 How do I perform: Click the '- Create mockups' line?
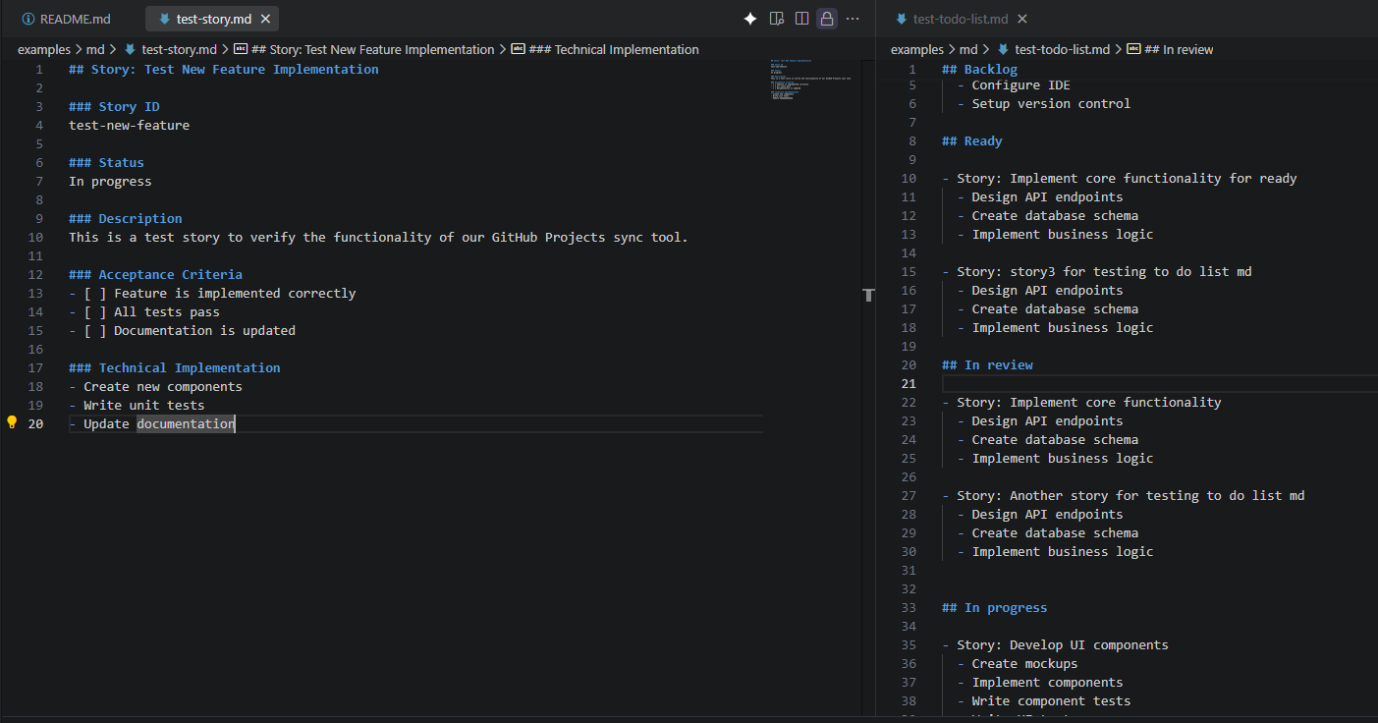coord(1018,663)
